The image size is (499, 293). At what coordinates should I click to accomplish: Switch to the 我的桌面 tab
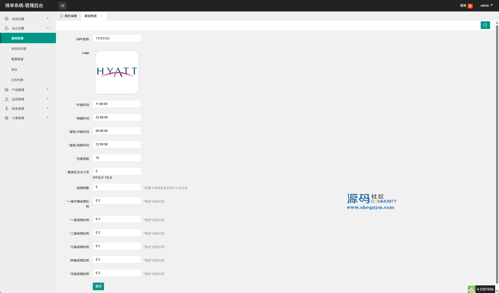[x=70, y=16]
